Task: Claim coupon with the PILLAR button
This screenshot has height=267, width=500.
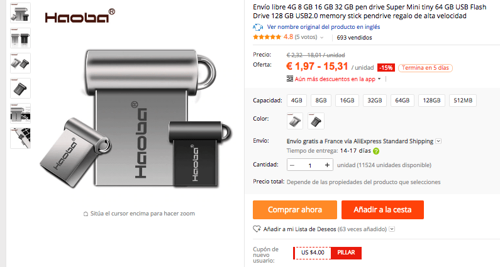Action: coord(346,253)
